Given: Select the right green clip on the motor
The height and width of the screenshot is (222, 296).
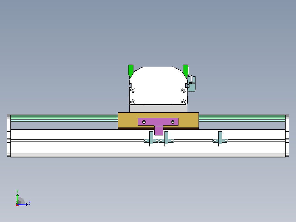Looking at the screenshot, I should (x=186, y=71).
